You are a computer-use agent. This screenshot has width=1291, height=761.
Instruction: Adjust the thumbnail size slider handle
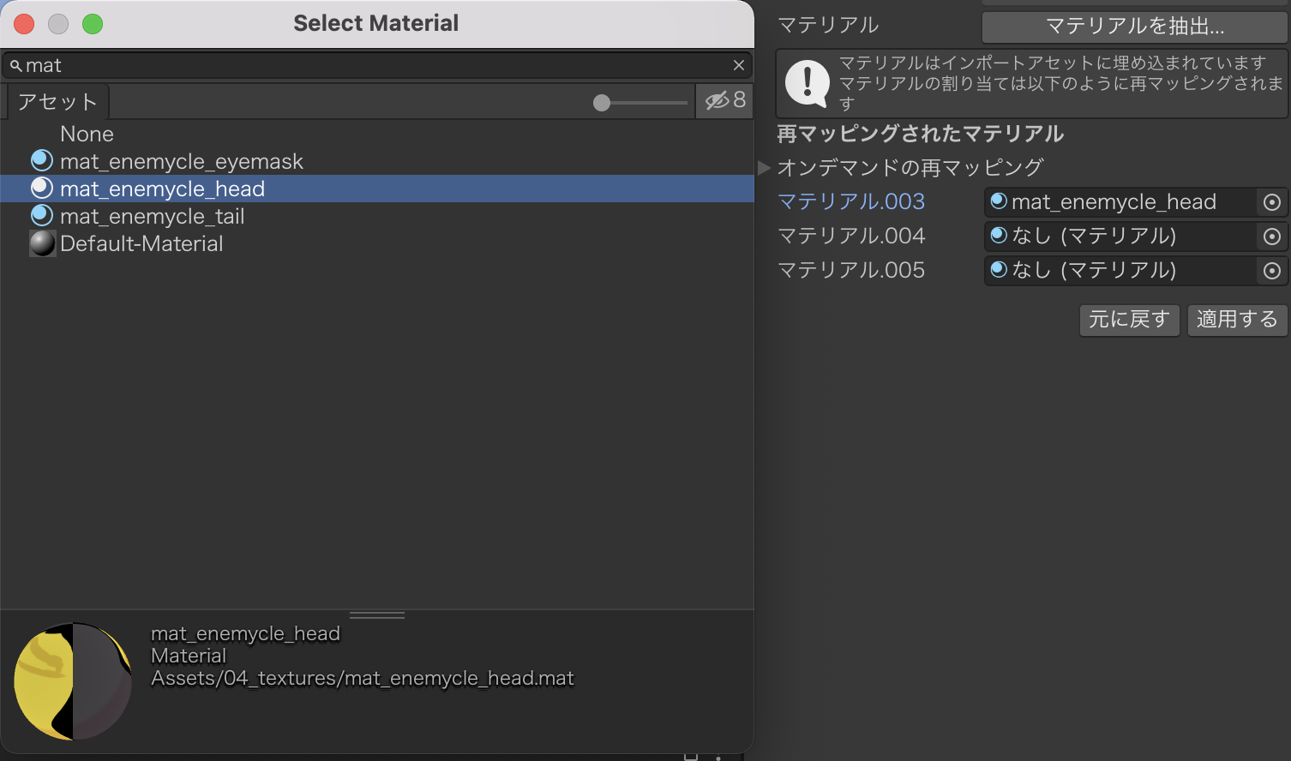602,103
